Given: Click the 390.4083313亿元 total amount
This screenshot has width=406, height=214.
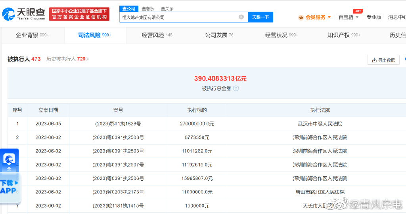Looking at the screenshot, I should click(x=220, y=79).
